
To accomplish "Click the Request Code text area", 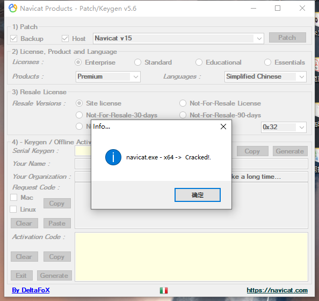I will (x=191, y=206).
